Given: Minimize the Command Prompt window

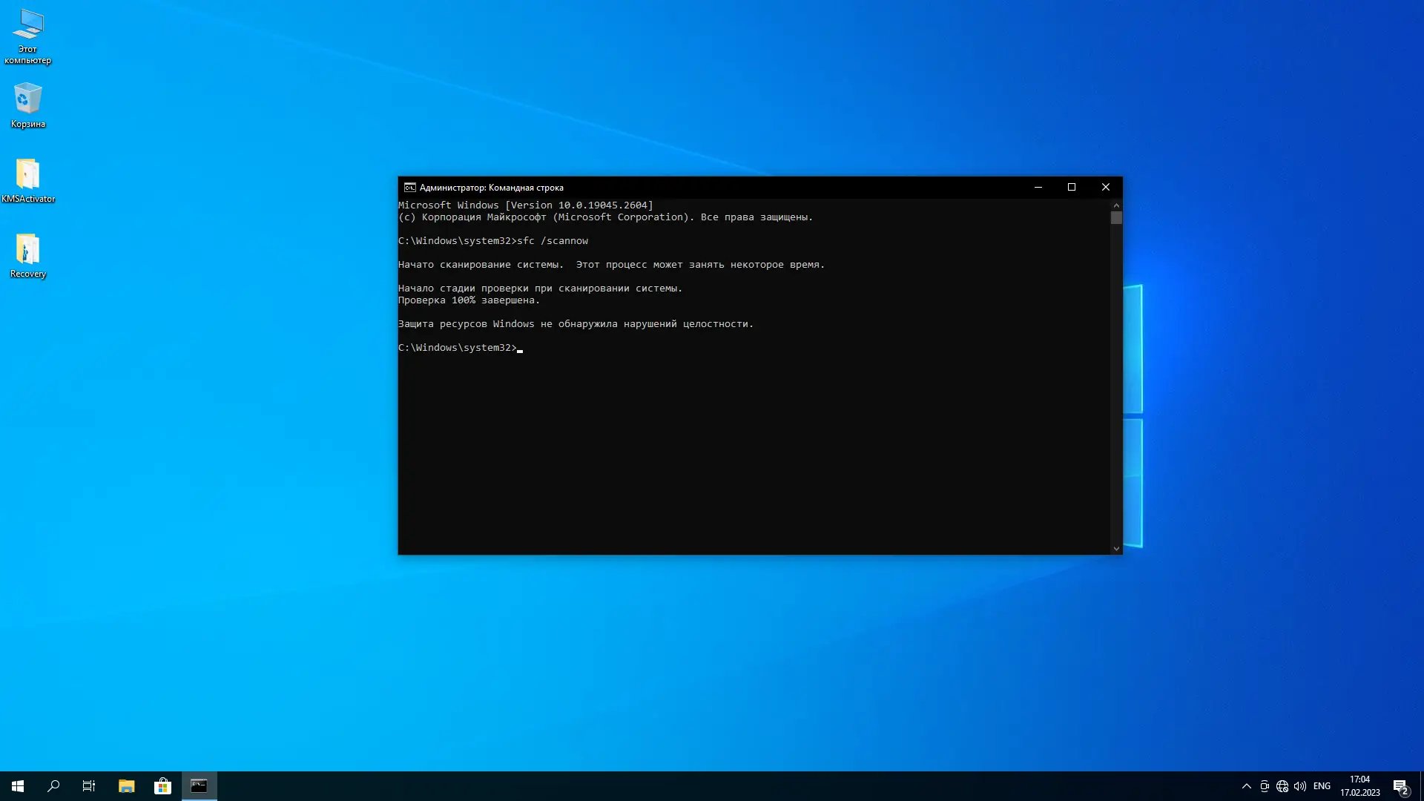Looking at the screenshot, I should click(x=1038, y=187).
